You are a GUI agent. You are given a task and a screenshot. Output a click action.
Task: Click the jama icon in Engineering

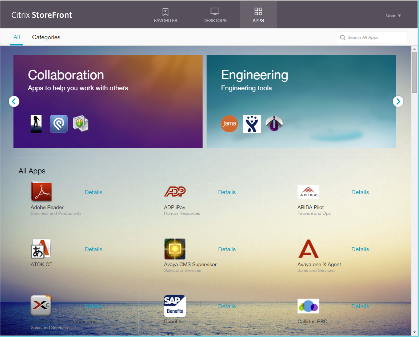click(x=229, y=124)
